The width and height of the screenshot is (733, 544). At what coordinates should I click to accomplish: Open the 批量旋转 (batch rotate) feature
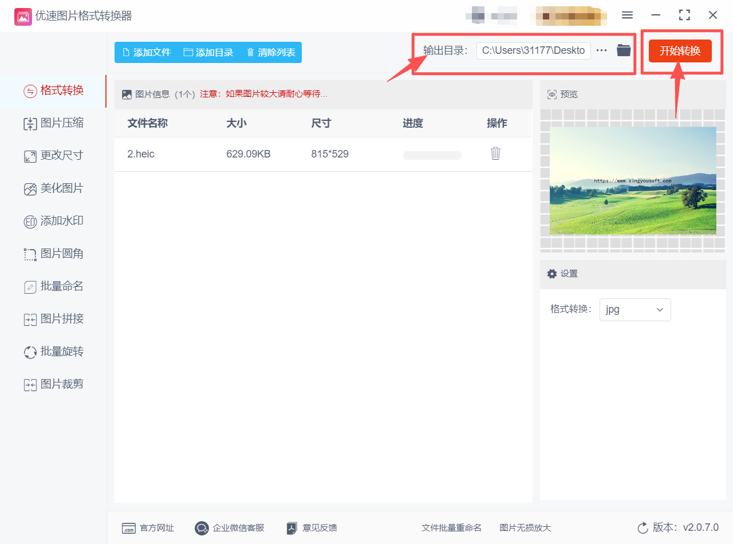[x=53, y=352]
